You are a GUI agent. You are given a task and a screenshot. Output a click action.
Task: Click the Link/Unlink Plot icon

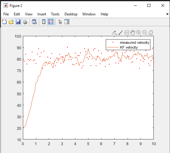[34, 22]
